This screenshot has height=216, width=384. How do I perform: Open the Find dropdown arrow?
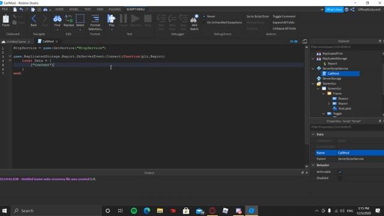pos(58,30)
